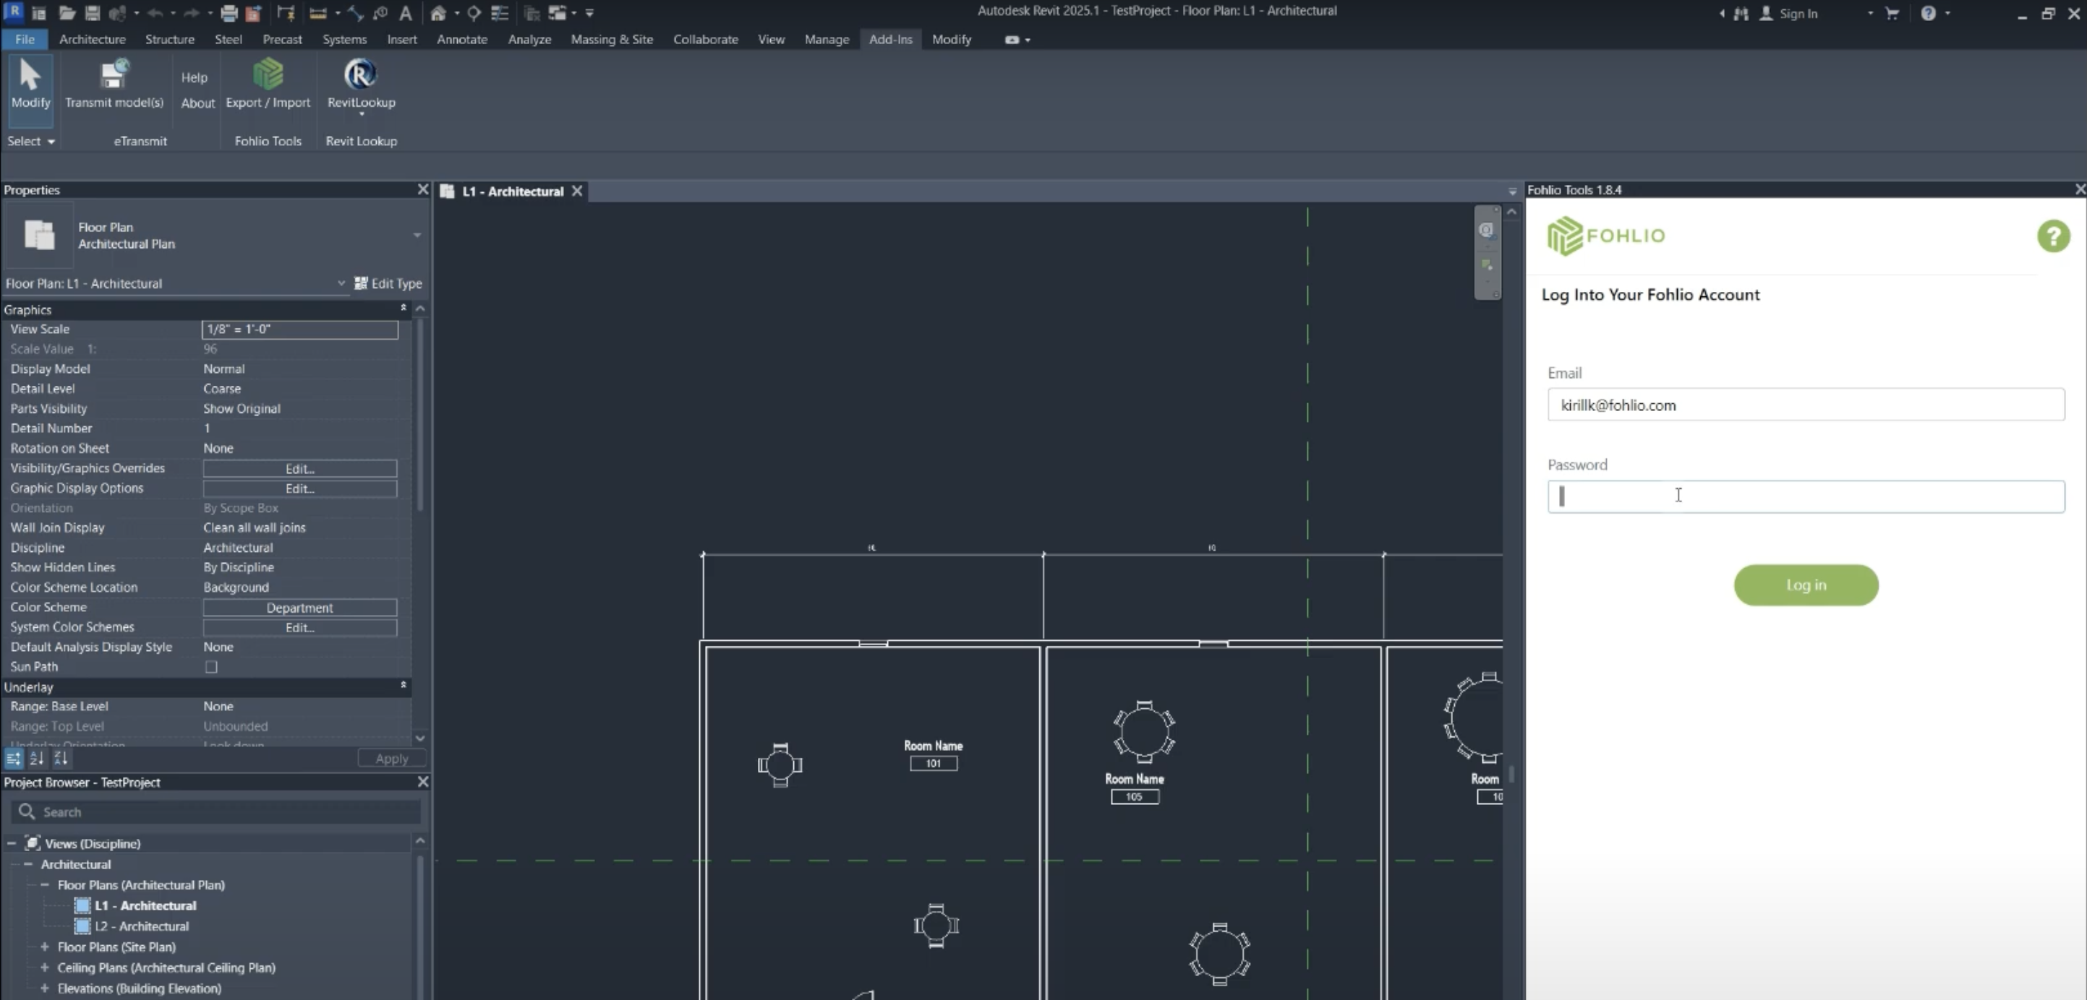Click the Open folder icon in quick access
The height and width of the screenshot is (1000, 2087).
pos(67,13)
